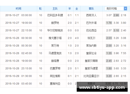Click match time 2018-10-29 01:30:00
This screenshot has height=94, width=130.
point(18,76)
